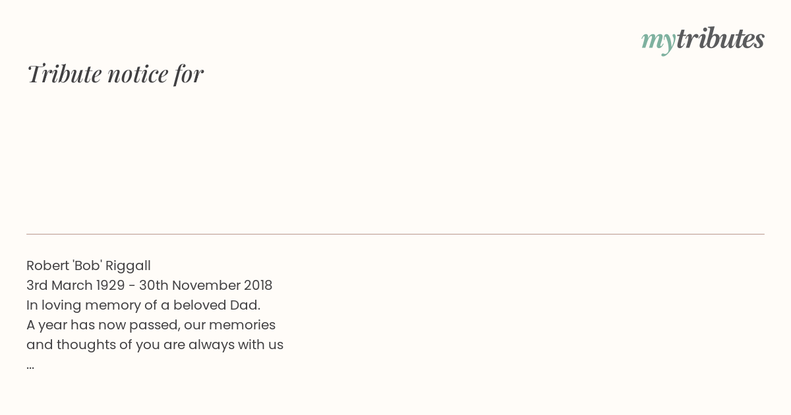Image resolution: width=791 pixels, height=415 pixels.
Task: Click "and thoughts of you are always with us"
Action: click(x=155, y=345)
